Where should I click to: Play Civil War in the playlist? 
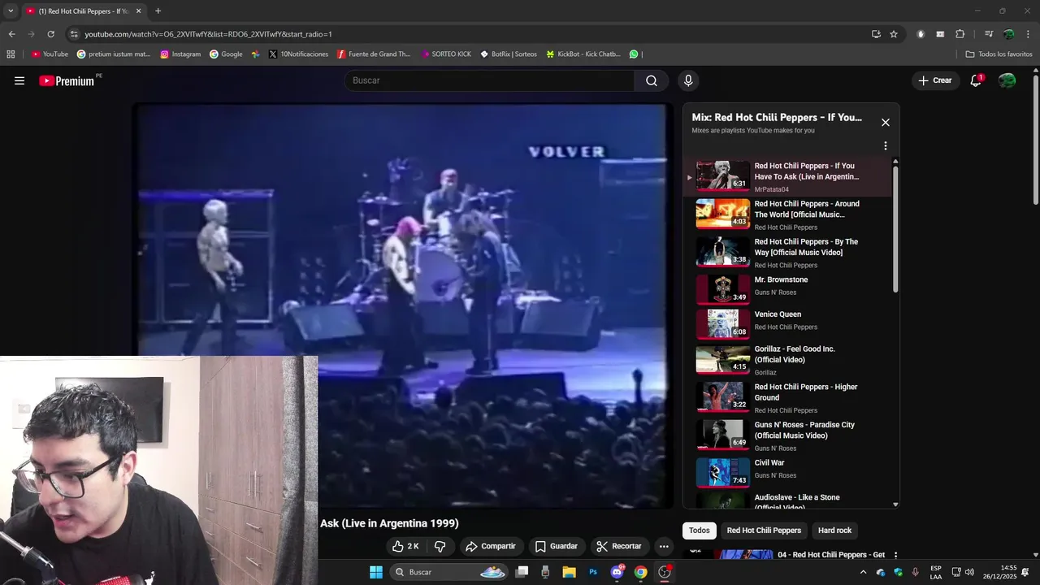point(787,472)
